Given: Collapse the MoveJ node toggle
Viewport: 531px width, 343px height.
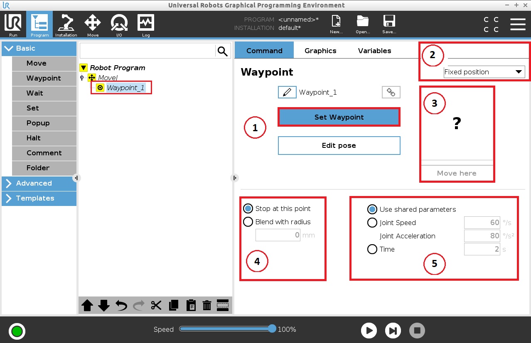Looking at the screenshot, I should coord(82,78).
